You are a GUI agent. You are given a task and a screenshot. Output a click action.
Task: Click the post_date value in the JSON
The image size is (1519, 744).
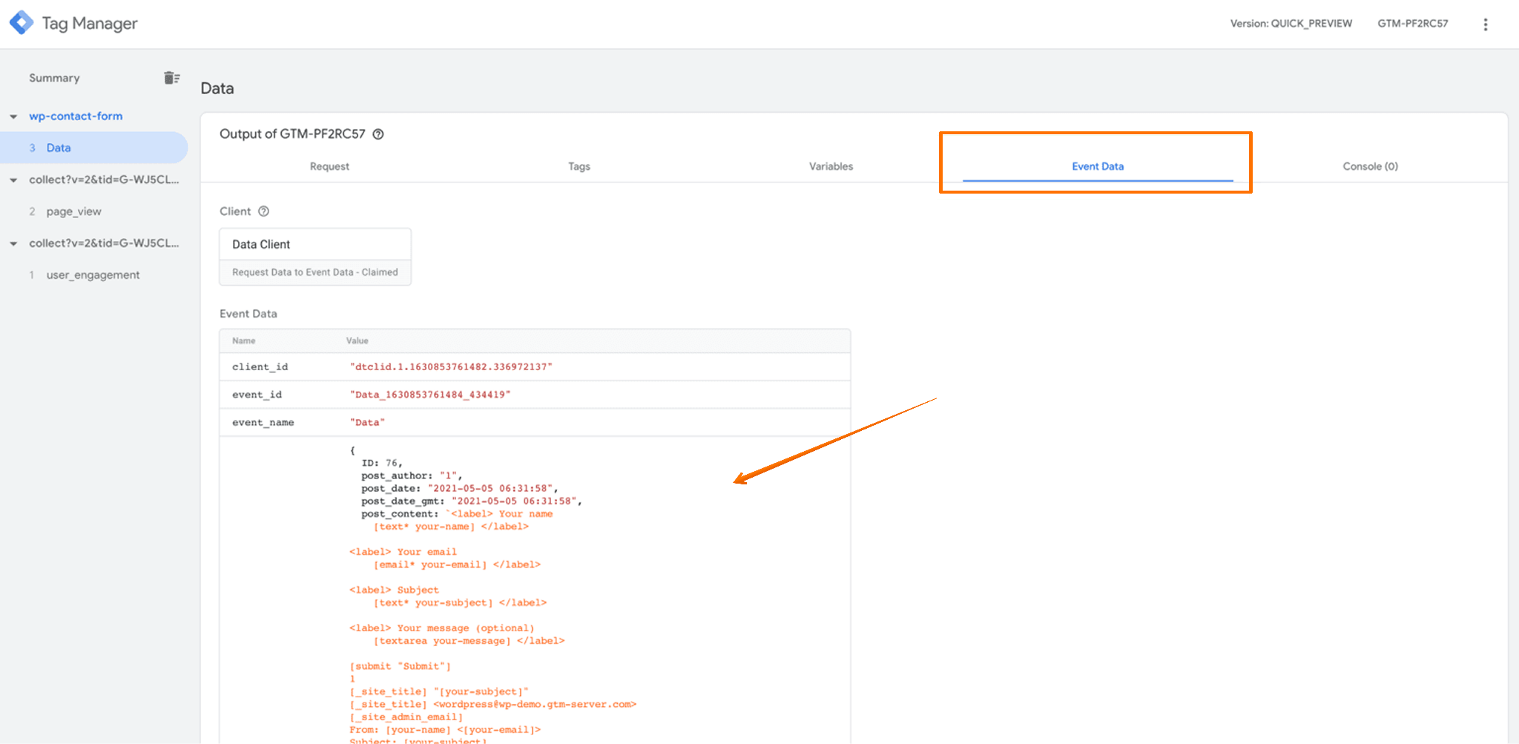pos(490,489)
